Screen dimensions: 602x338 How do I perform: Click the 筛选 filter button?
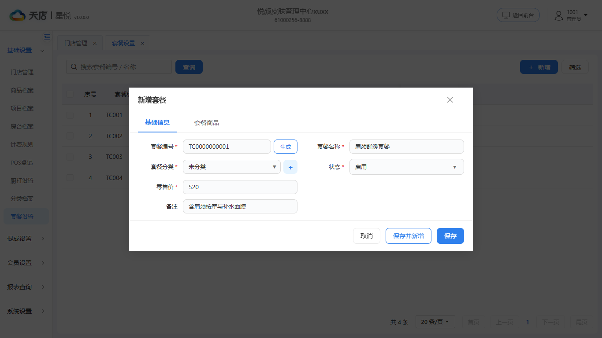click(575, 67)
